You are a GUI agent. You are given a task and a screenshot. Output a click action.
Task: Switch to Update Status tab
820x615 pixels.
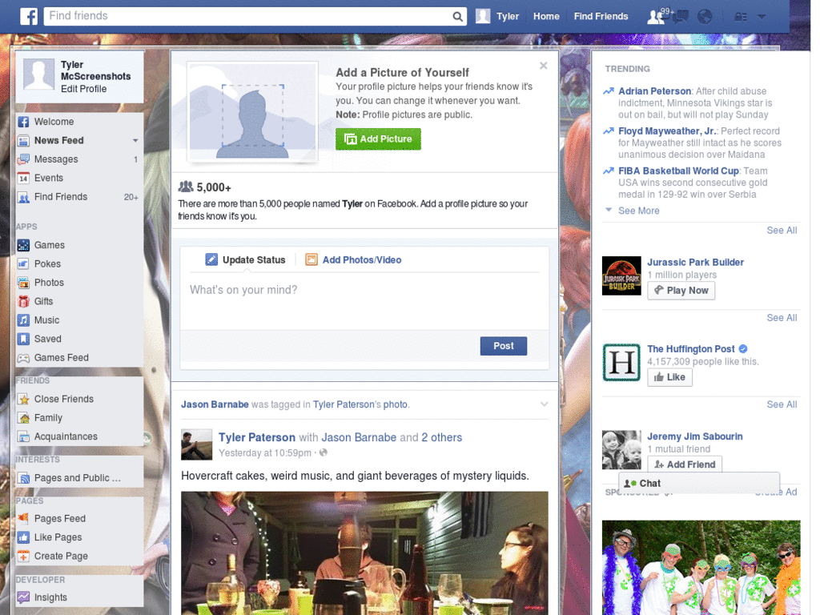point(245,260)
